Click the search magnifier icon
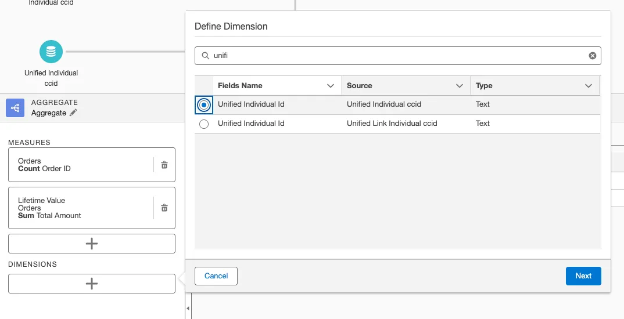This screenshot has width=624, height=319. tap(205, 56)
